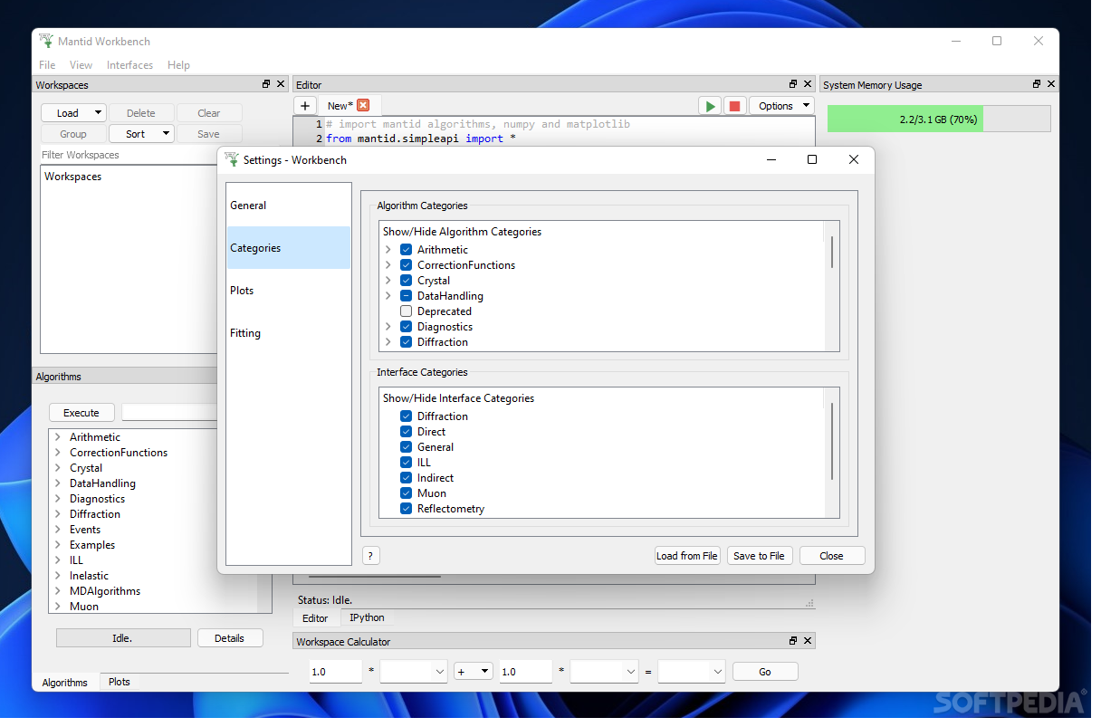Uncheck the ILL interface category

tap(406, 463)
